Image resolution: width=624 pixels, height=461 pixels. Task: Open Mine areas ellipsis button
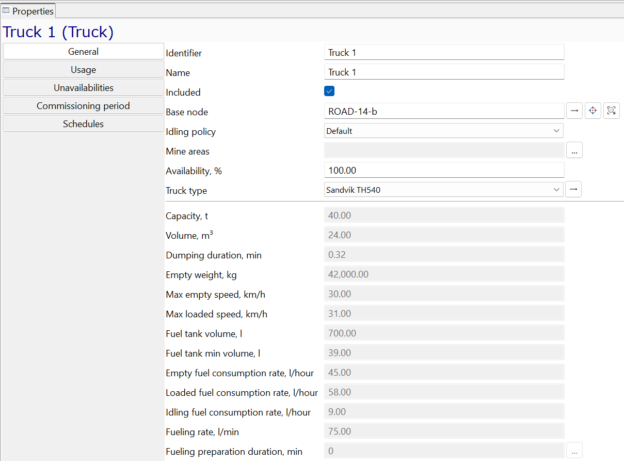coord(574,150)
